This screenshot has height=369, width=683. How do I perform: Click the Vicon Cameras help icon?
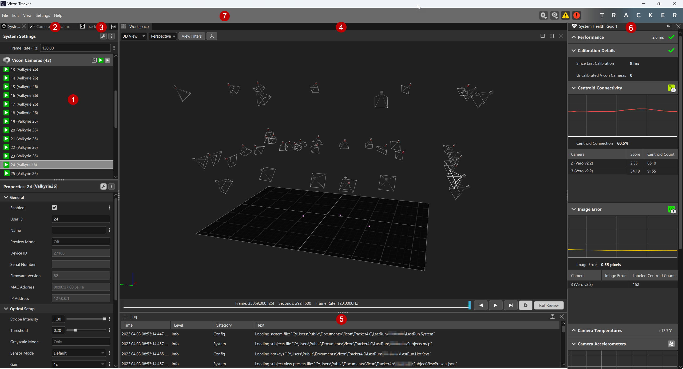[x=94, y=60]
